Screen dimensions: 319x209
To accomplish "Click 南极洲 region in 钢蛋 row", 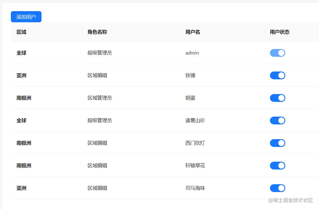I will coord(24,98).
